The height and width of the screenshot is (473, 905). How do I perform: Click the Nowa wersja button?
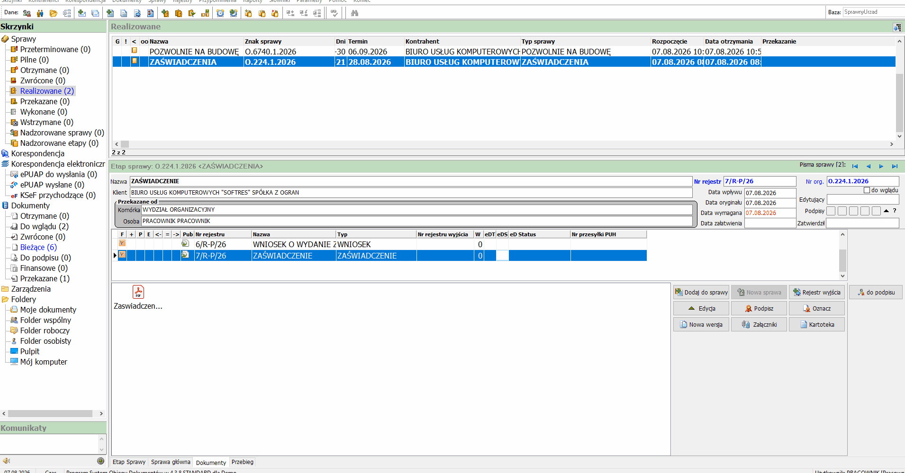[701, 324]
